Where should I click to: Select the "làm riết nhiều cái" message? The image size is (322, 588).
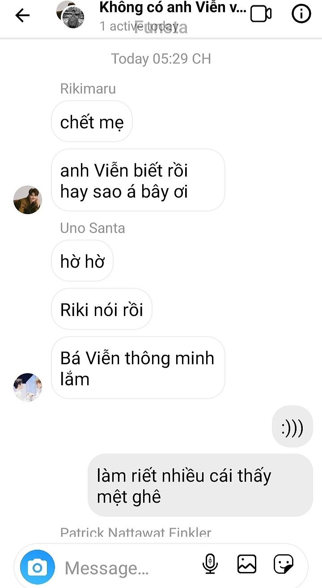(x=200, y=486)
